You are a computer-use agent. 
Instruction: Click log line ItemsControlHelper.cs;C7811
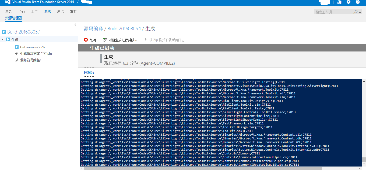coord(190,161)
